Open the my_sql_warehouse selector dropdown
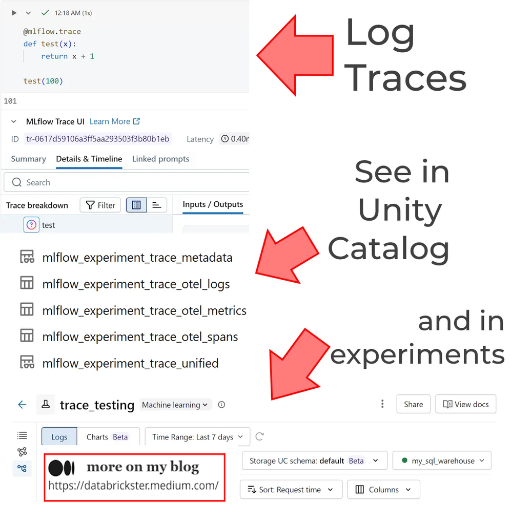 click(441, 460)
